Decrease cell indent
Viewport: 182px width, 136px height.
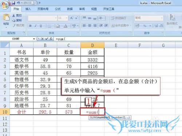point(101,25)
